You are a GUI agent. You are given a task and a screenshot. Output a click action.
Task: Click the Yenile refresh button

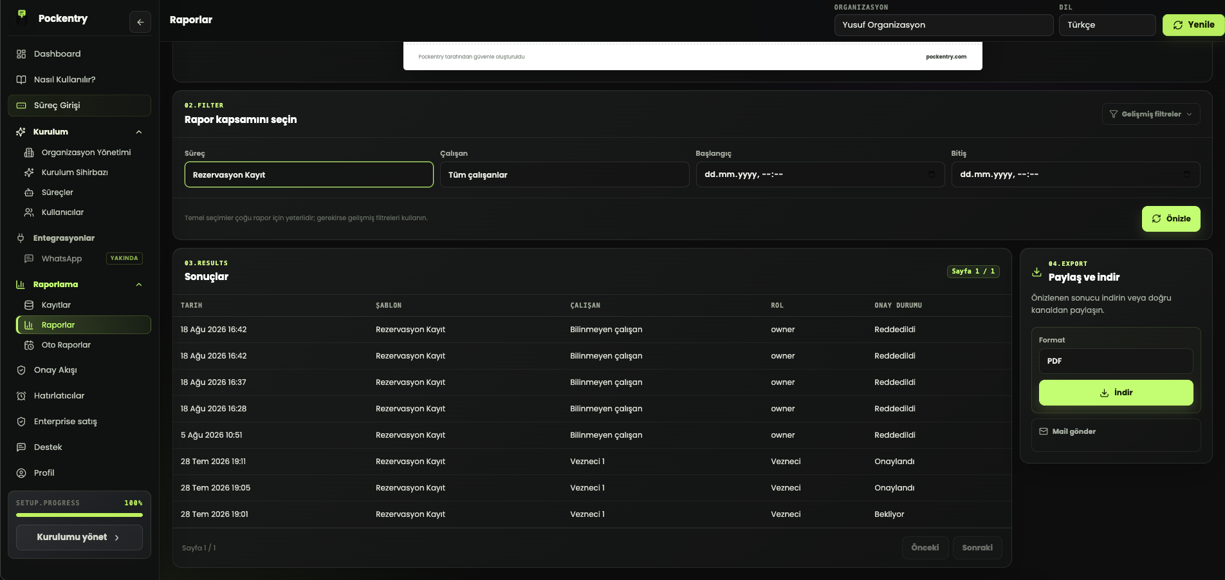pyautogui.click(x=1193, y=25)
